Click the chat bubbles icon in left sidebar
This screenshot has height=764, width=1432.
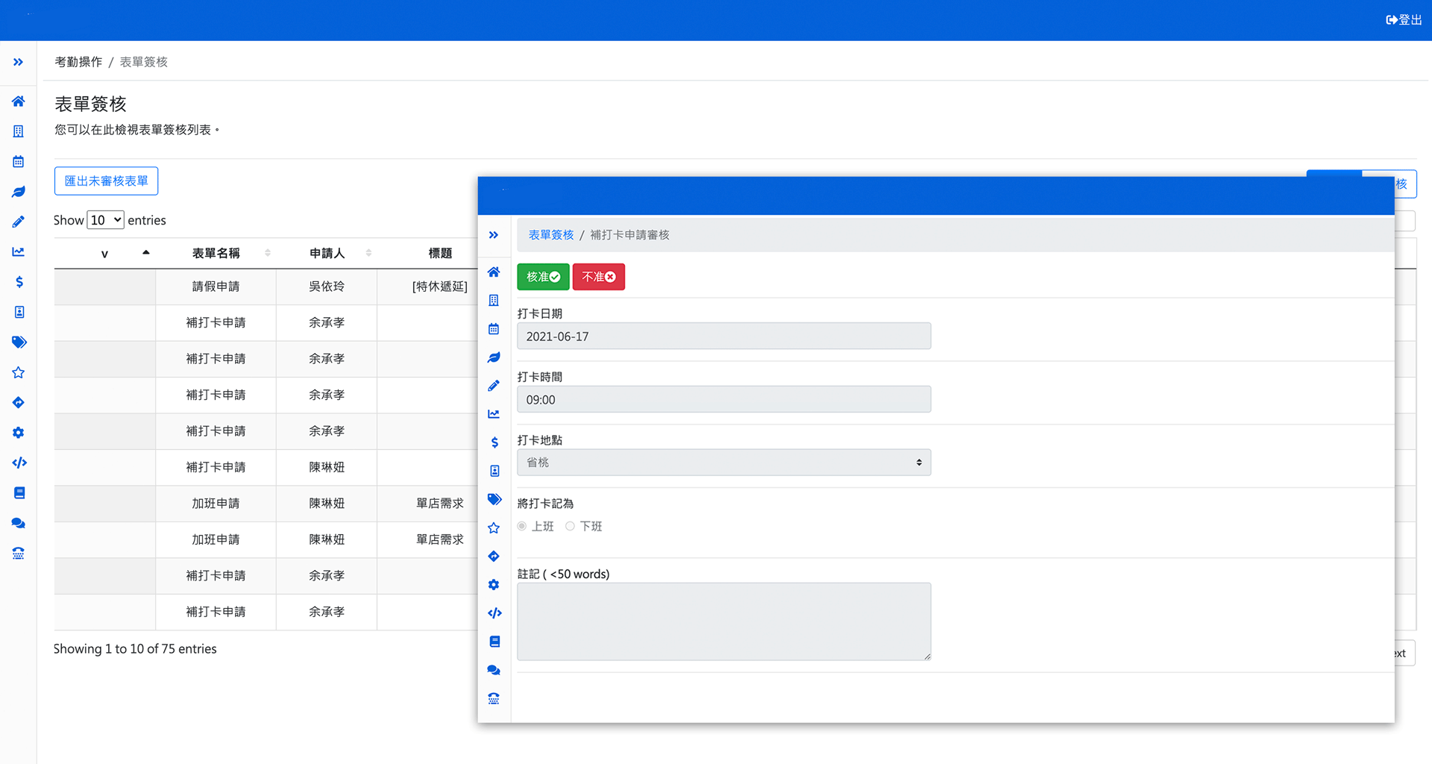(x=19, y=523)
